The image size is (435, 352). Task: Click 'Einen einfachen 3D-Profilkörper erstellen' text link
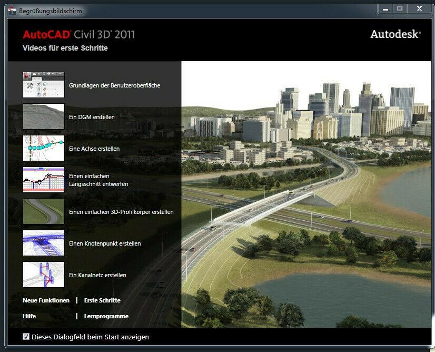pyautogui.click(x=121, y=212)
